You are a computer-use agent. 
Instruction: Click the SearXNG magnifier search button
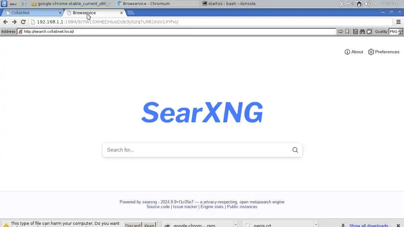[x=295, y=150]
